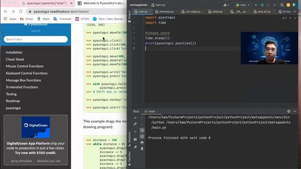
Task: Click the warning indicator showing 1 in editor
Action: pos(284,18)
